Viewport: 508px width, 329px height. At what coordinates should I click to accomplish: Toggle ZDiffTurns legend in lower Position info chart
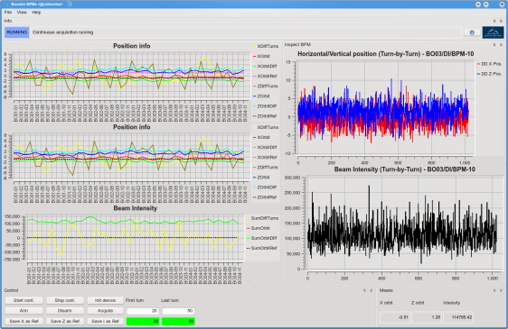tap(266, 168)
